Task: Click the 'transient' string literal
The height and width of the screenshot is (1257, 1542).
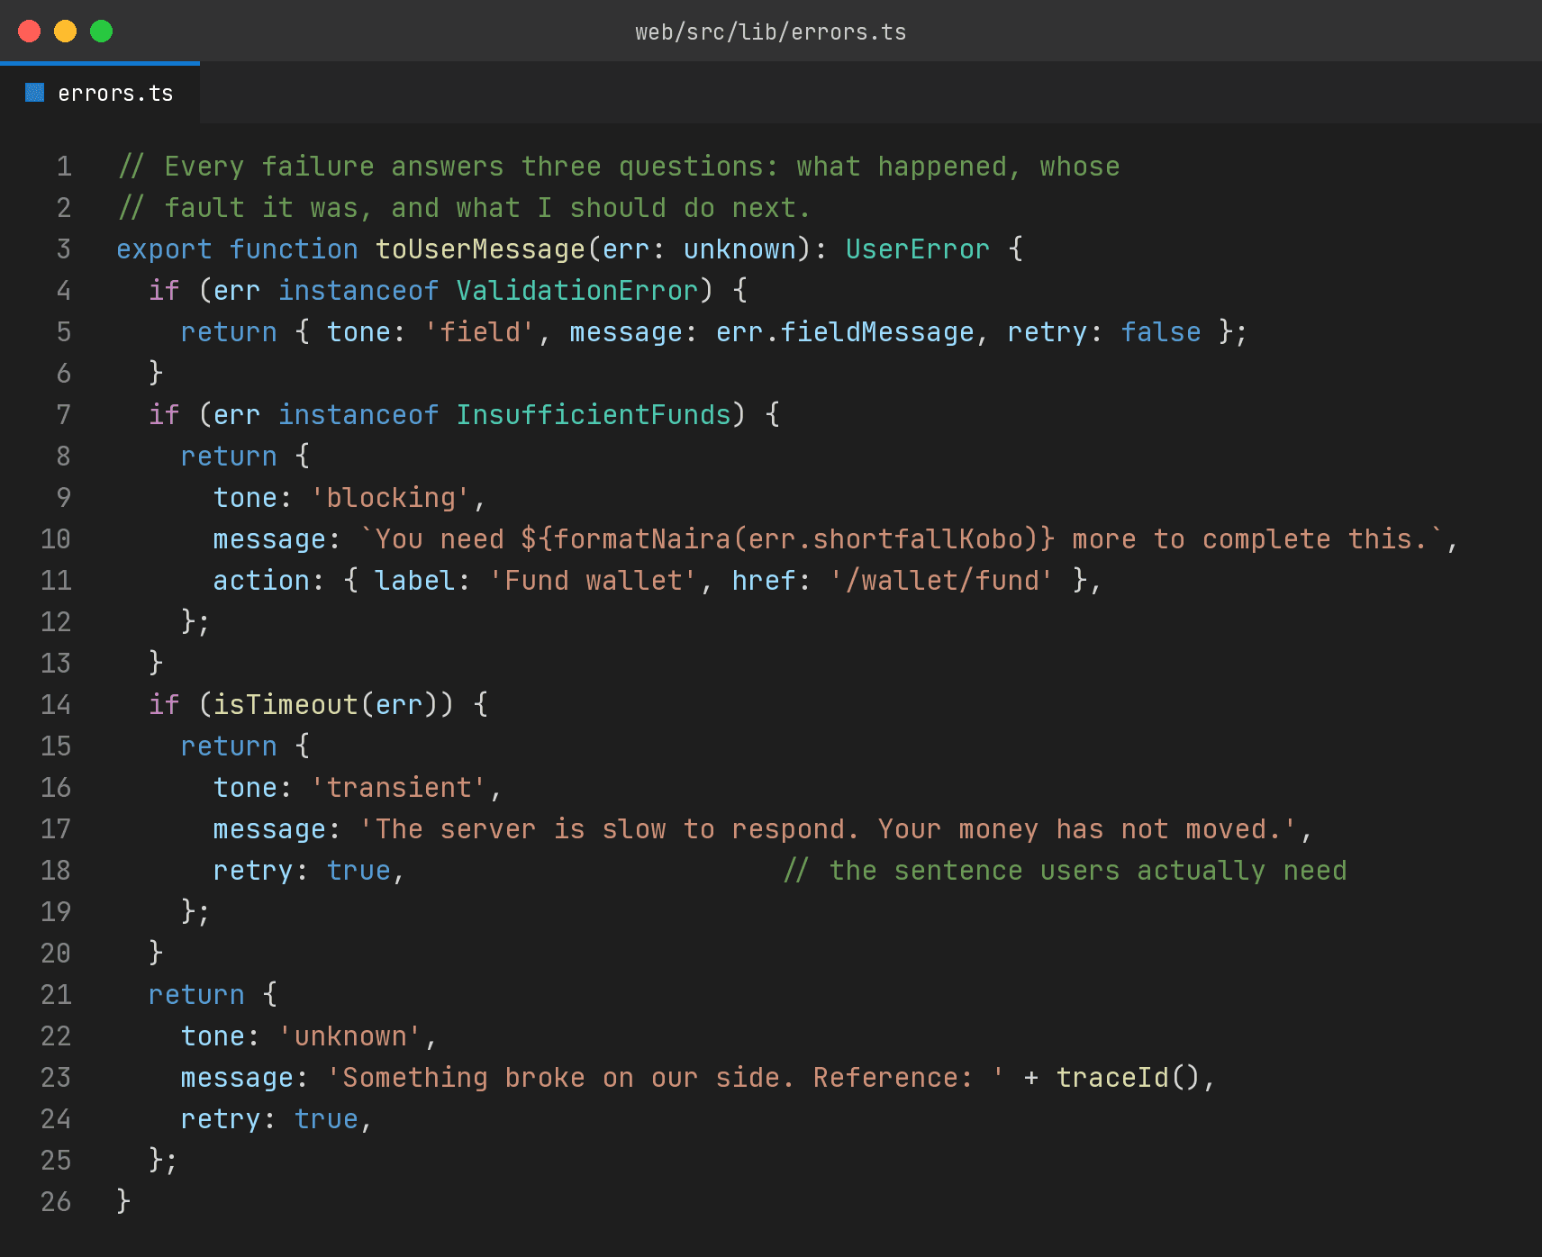Action: pyautogui.click(x=399, y=788)
